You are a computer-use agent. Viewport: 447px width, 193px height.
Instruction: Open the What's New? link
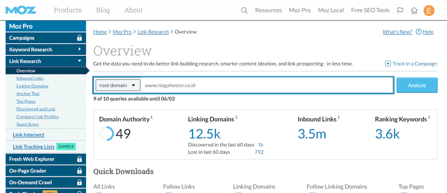397,32
